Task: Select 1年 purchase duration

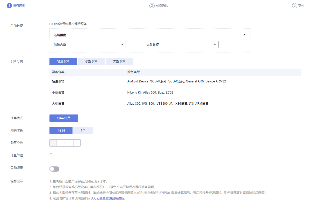Action: click(x=83, y=131)
